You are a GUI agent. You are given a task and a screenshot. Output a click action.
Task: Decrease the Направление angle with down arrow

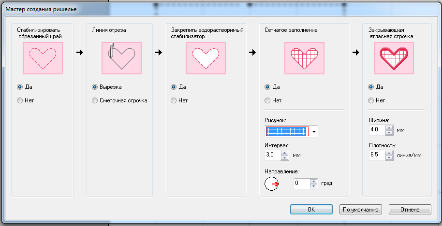[x=313, y=186]
